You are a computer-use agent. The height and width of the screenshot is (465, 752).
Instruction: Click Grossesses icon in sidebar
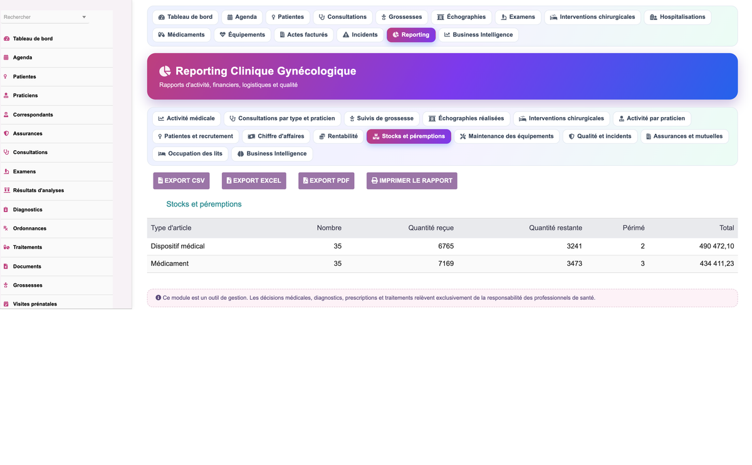(6, 285)
